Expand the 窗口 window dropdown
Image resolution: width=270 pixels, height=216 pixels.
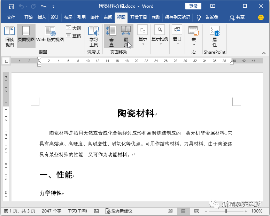(x=177, y=36)
